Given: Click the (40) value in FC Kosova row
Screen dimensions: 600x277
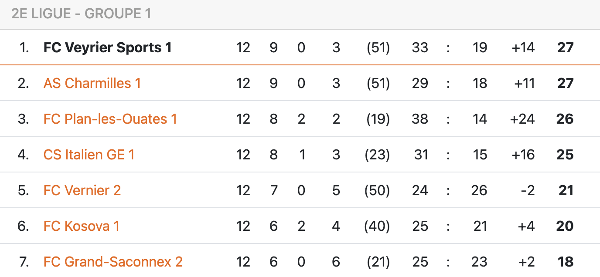Looking at the screenshot, I should (x=378, y=226).
